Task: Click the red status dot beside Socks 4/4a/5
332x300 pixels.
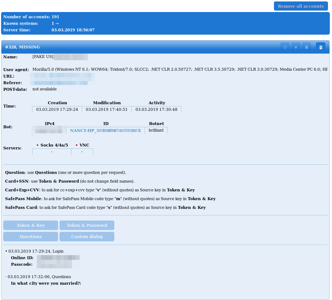Action: (x=37, y=145)
